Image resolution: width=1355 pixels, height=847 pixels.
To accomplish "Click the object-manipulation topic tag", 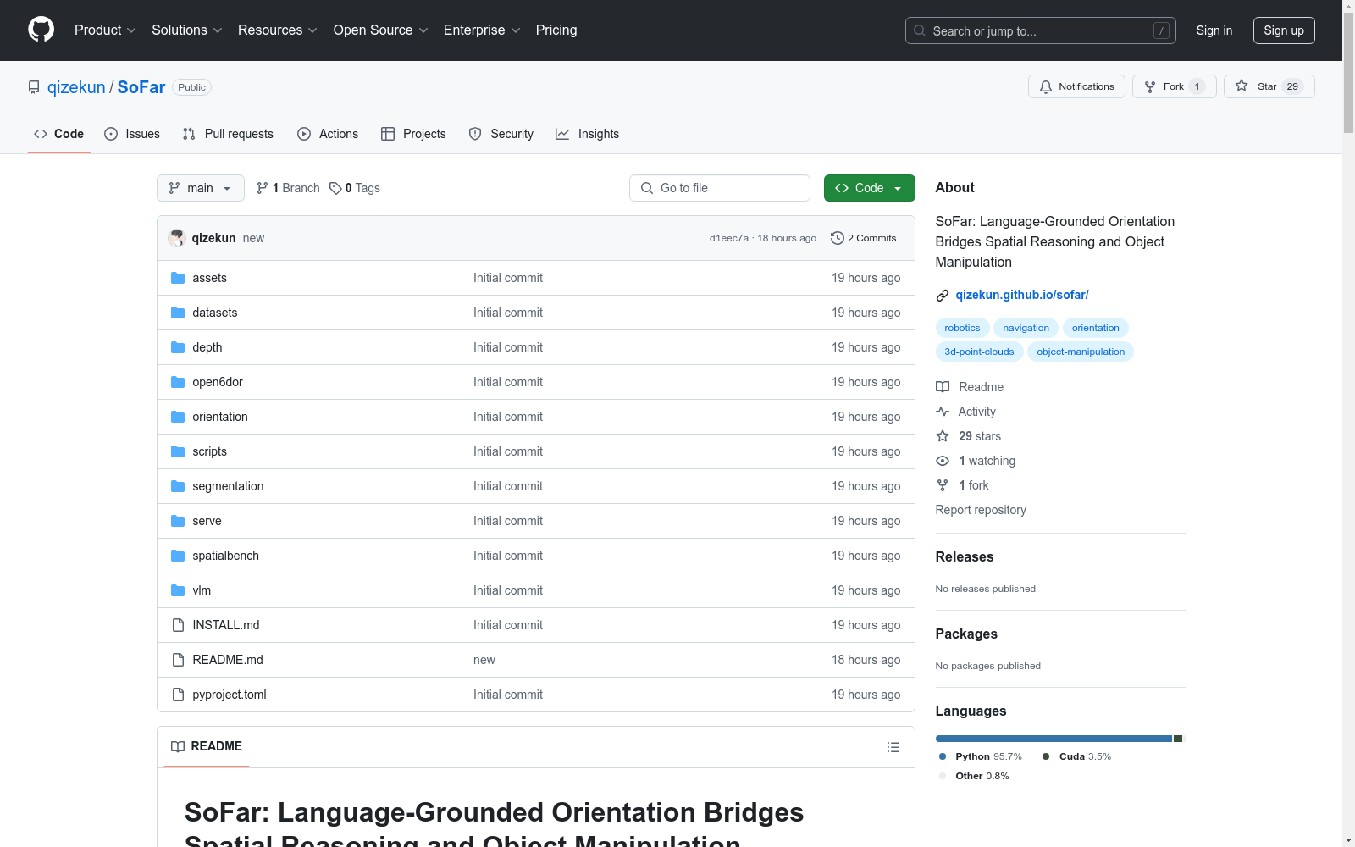I will pyautogui.click(x=1081, y=352).
